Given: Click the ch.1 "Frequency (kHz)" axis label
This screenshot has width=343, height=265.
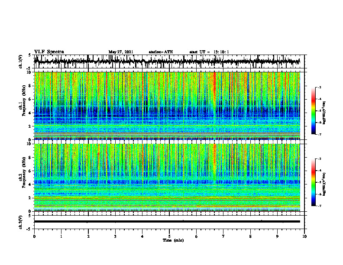Looking at the screenshot, I should [x=24, y=101].
